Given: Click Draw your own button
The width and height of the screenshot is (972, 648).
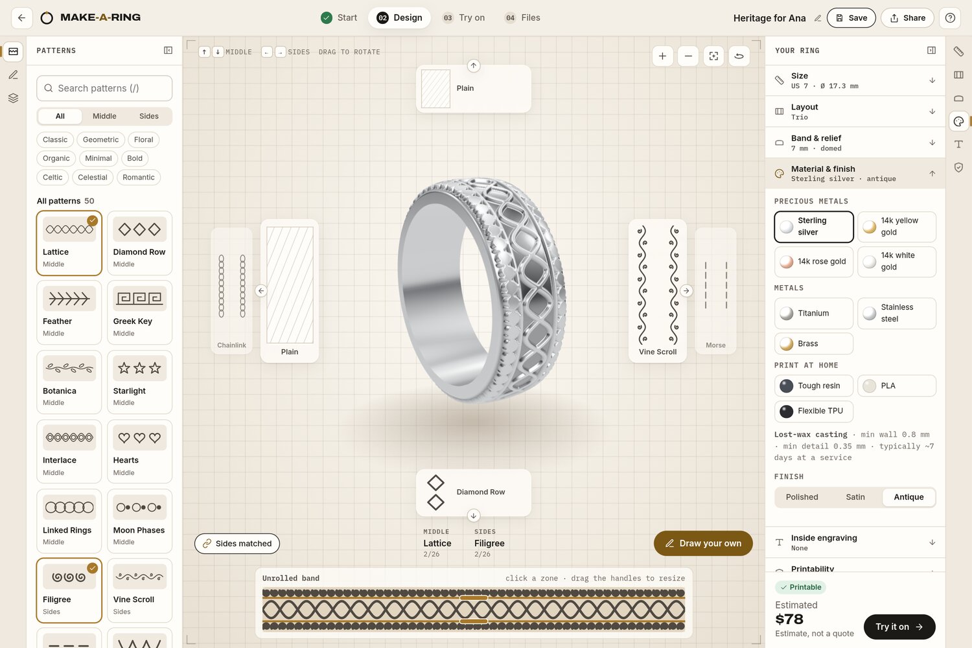Looking at the screenshot, I should click(703, 544).
